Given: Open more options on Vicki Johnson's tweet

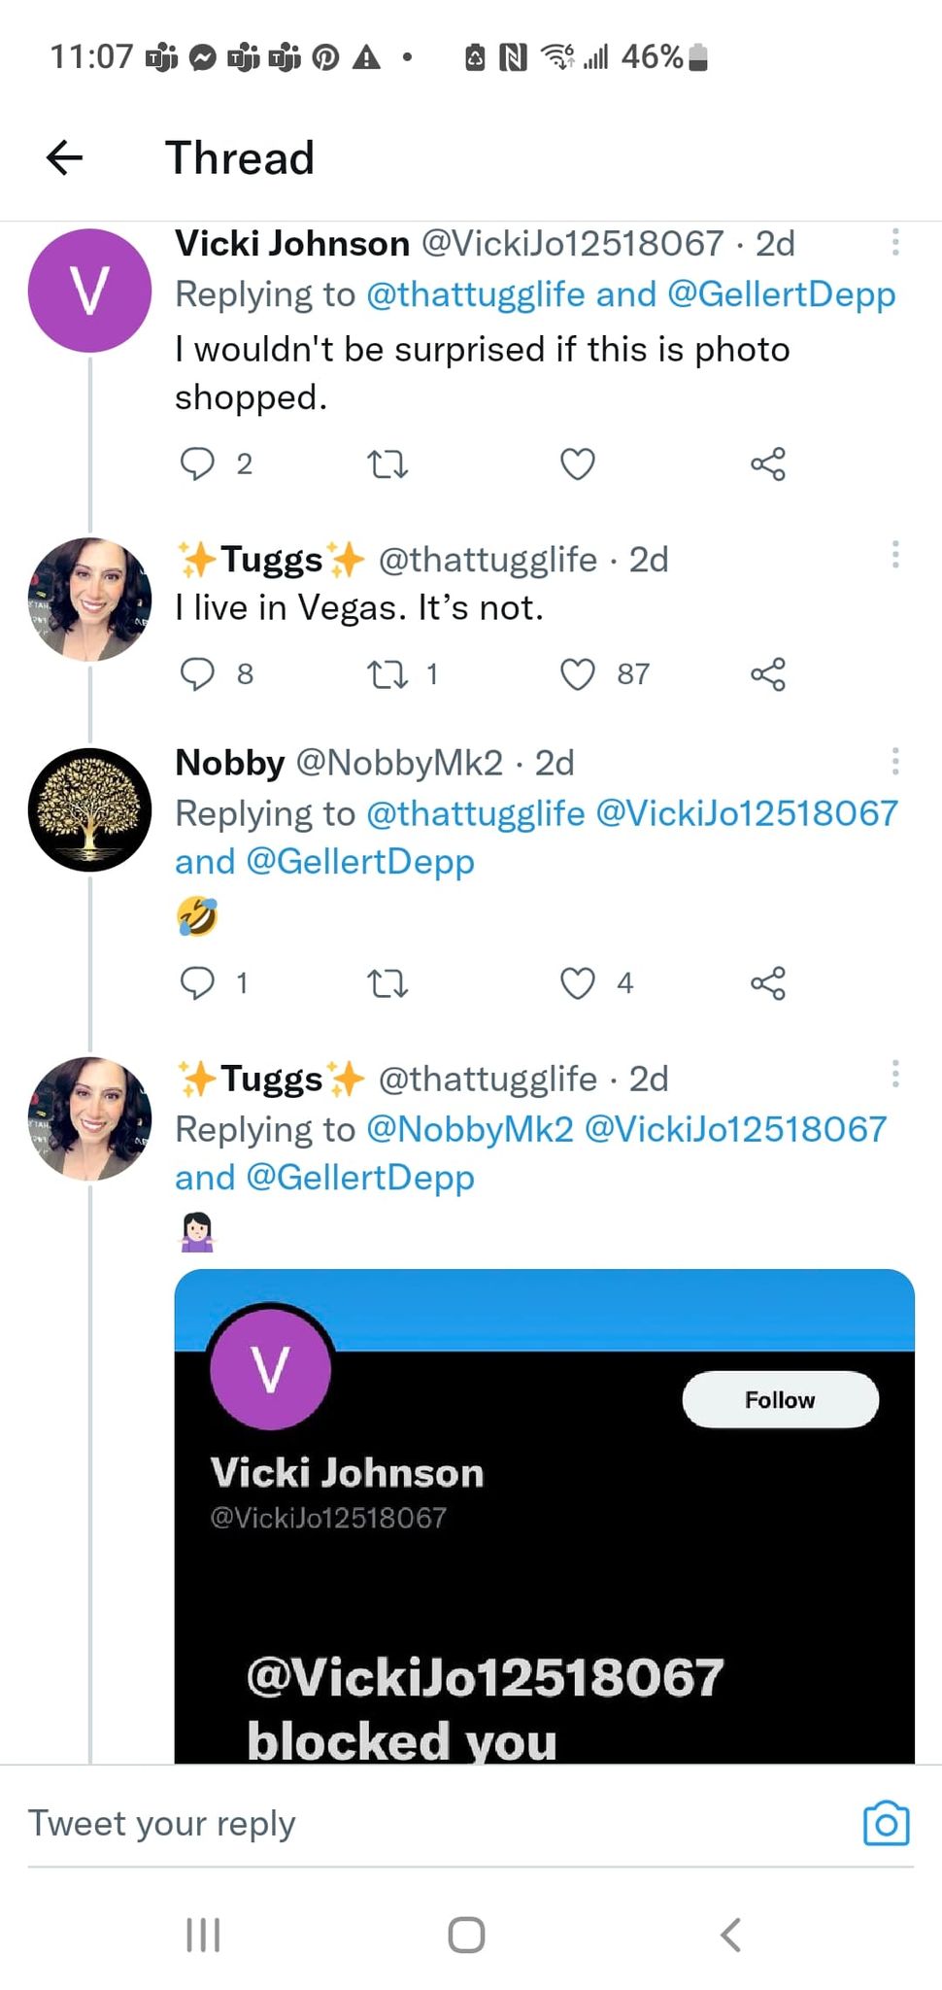Looking at the screenshot, I should 895,242.
